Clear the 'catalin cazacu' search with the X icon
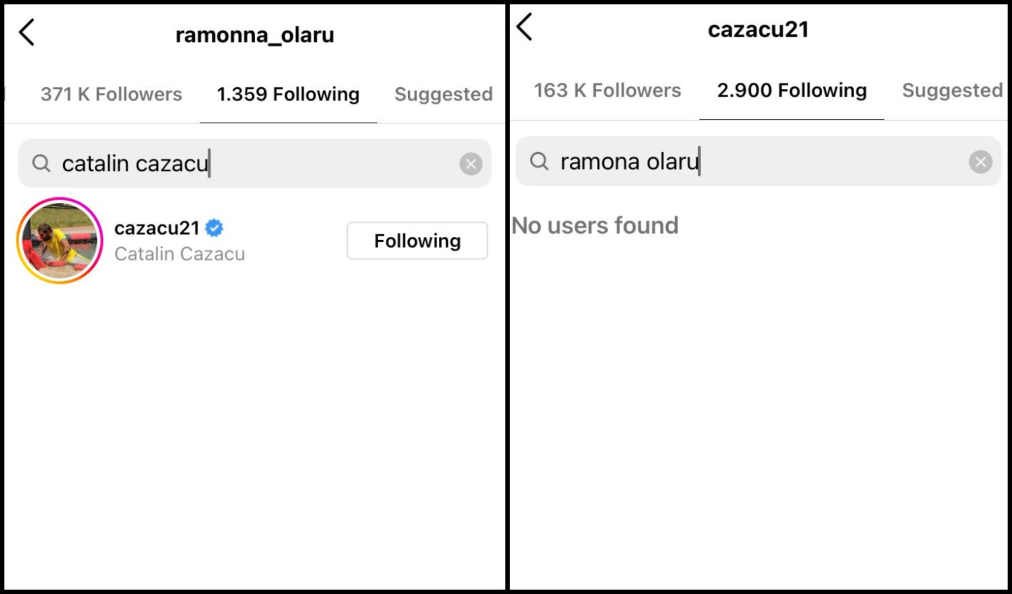The height and width of the screenshot is (594, 1012). point(471,163)
